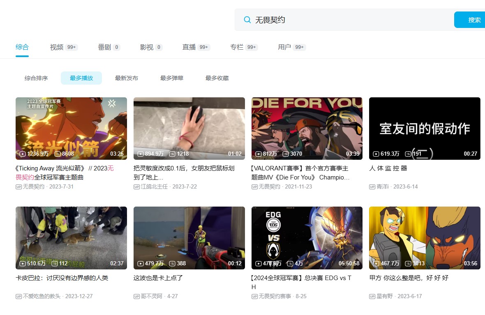Click danmaku-count icon beside 388
Viewport: 485px width, 315px height.
(x=172, y=264)
